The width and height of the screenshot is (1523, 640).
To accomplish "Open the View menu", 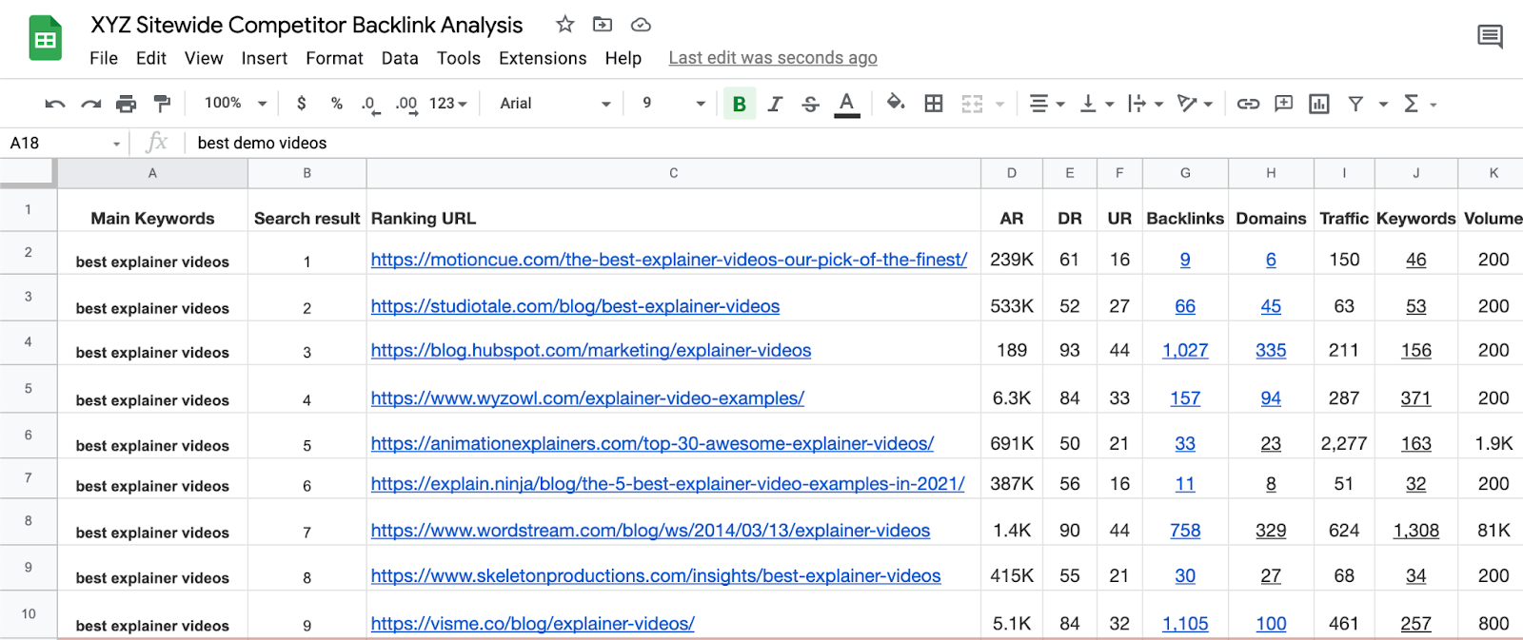I will (x=204, y=58).
